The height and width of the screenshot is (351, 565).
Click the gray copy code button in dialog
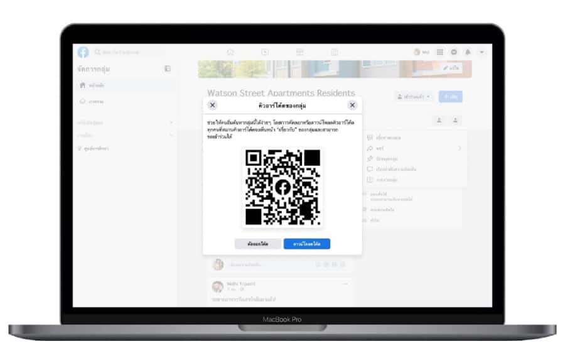point(257,244)
